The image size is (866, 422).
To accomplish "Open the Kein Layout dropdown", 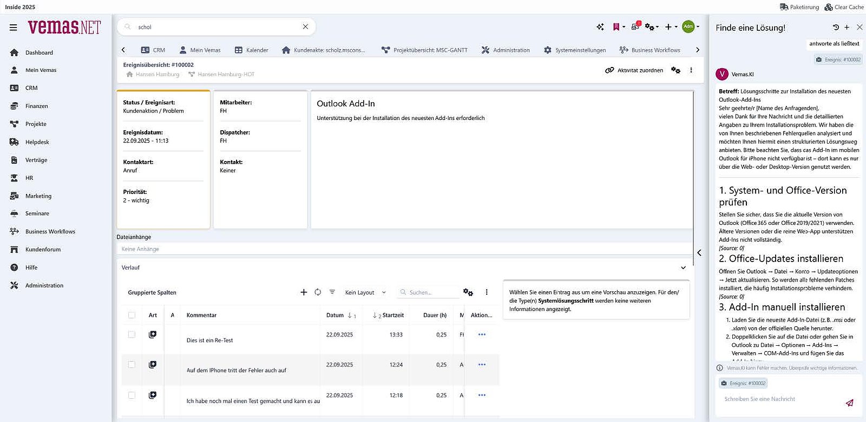I will tap(365, 292).
